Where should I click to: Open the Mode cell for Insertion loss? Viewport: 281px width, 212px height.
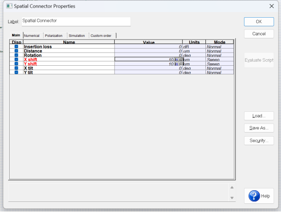coord(220,47)
